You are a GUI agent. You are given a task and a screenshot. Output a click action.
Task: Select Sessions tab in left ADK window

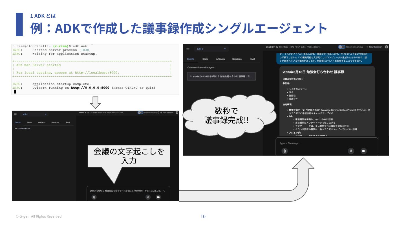click(x=55, y=122)
